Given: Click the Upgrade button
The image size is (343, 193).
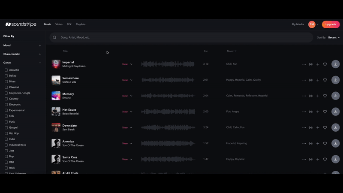Looking at the screenshot, I should click(x=331, y=24).
